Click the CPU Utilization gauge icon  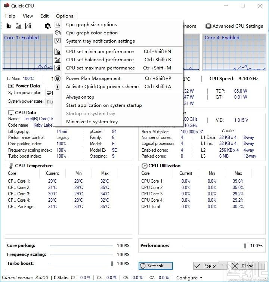[x=145, y=166]
